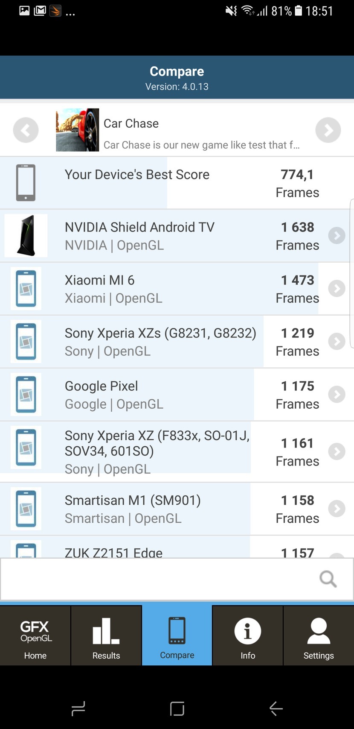Open Google Pixel details chevron

tap(337, 394)
